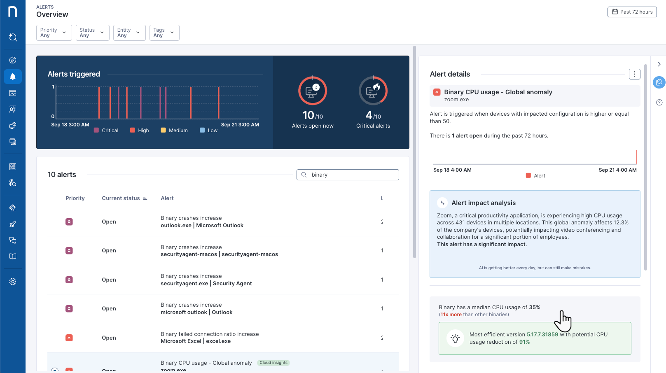Open the Alerts bell icon in sidebar
666x373 pixels.
[x=13, y=77]
